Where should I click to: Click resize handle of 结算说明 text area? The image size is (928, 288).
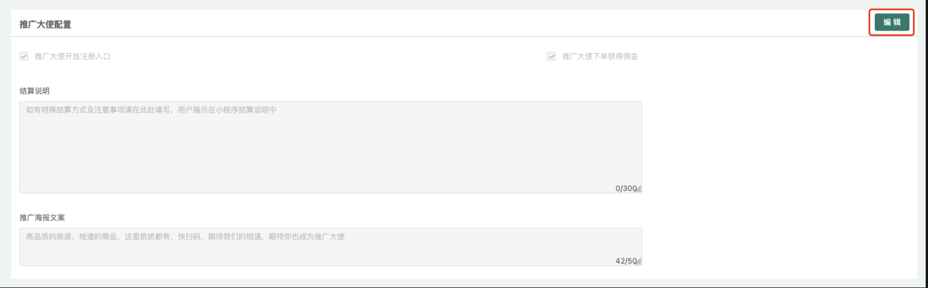tap(639, 190)
